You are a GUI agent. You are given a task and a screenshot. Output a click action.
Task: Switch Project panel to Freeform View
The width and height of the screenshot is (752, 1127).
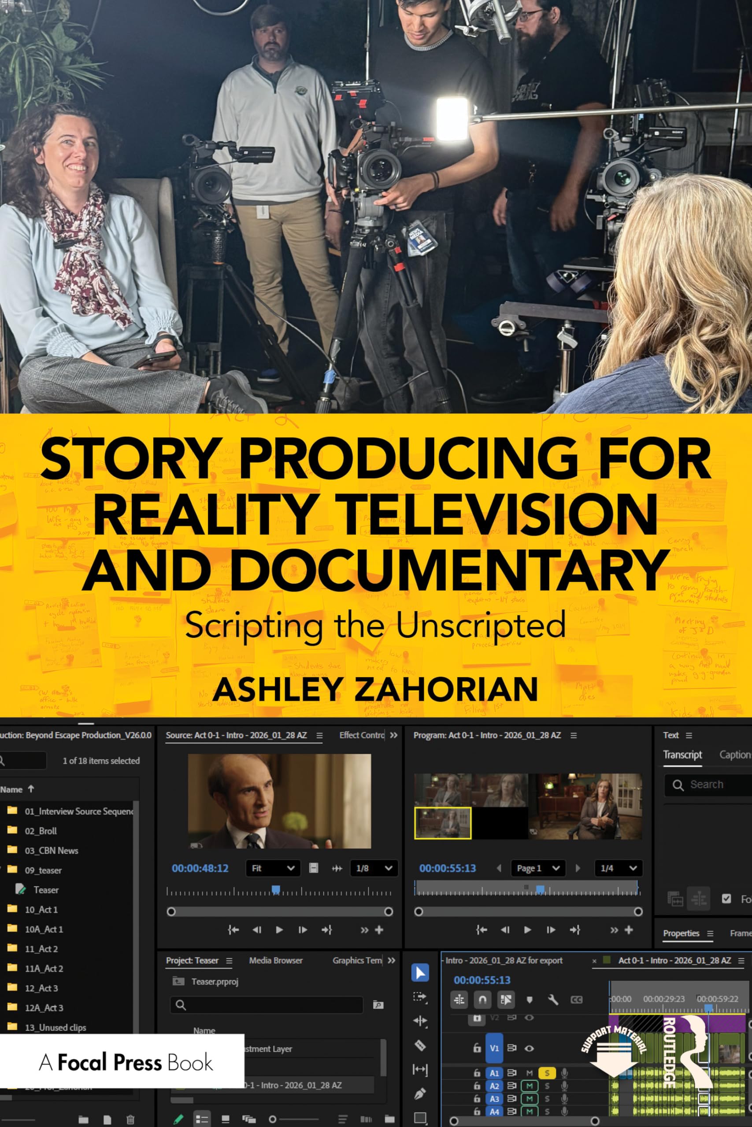tap(249, 1120)
